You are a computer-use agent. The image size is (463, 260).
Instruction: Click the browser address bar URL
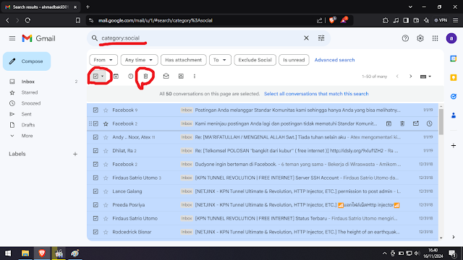click(x=156, y=20)
